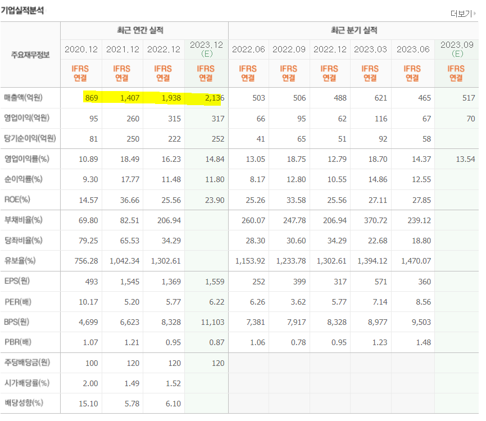486x421 pixels.
Task: Click the 2021.12 annual column header
Action: click(x=122, y=49)
